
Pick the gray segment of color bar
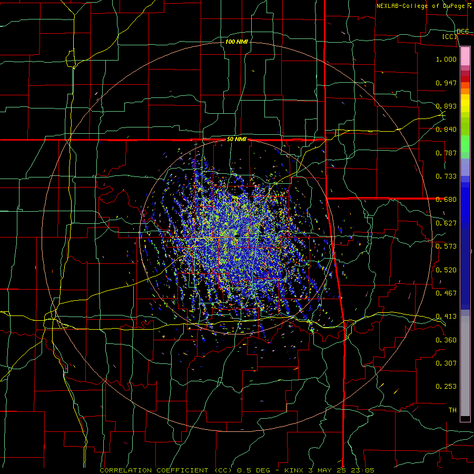point(465,366)
